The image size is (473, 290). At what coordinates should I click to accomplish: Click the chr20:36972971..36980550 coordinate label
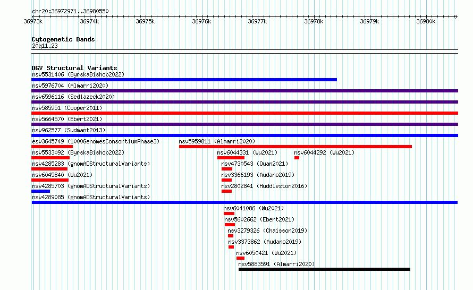coord(70,11)
